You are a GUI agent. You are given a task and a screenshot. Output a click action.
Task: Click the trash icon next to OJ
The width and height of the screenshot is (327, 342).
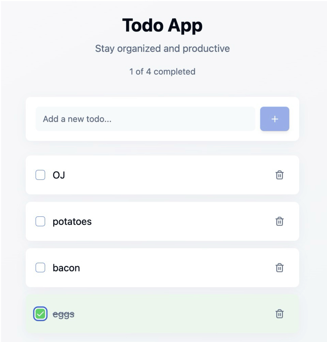click(x=279, y=175)
